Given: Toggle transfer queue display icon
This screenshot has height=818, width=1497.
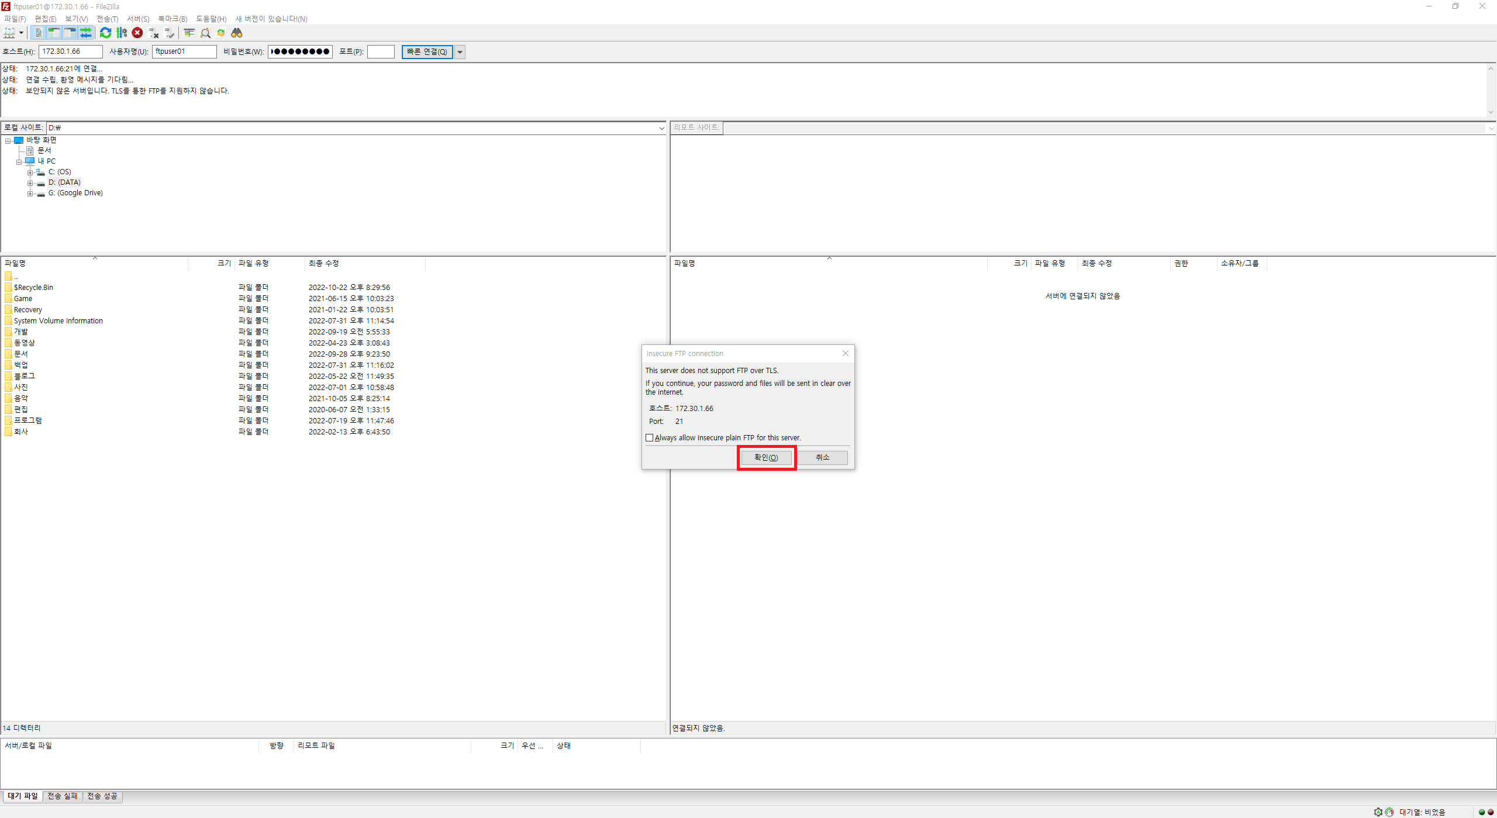Looking at the screenshot, I should pyautogui.click(x=86, y=33).
